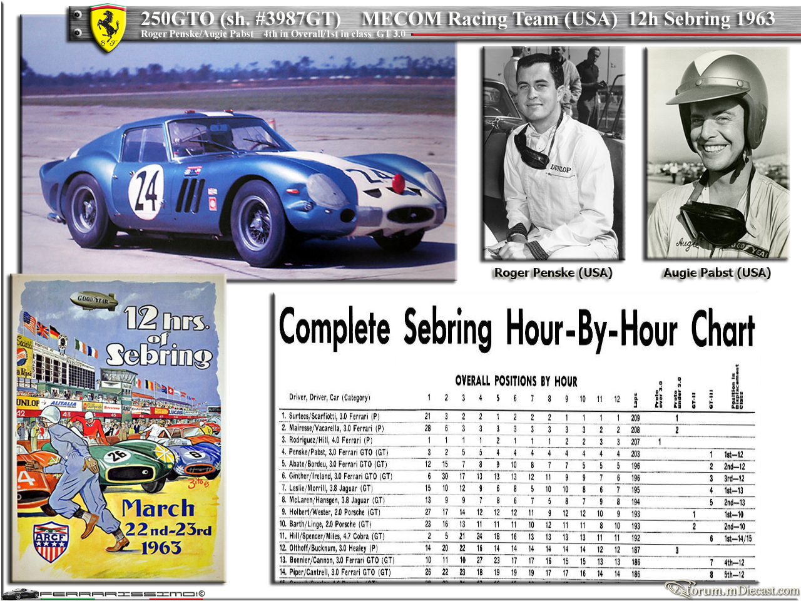The height and width of the screenshot is (601, 801).
Task: Select the '250GTO (sh. #3987GT)' title text
Action: coord(241,19)
